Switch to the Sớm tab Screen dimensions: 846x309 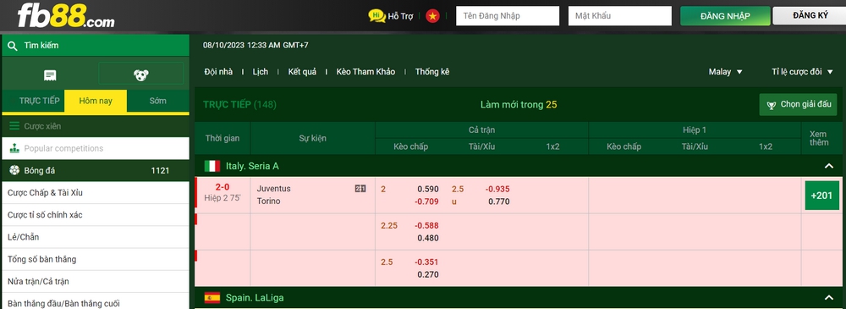point(158,101)
